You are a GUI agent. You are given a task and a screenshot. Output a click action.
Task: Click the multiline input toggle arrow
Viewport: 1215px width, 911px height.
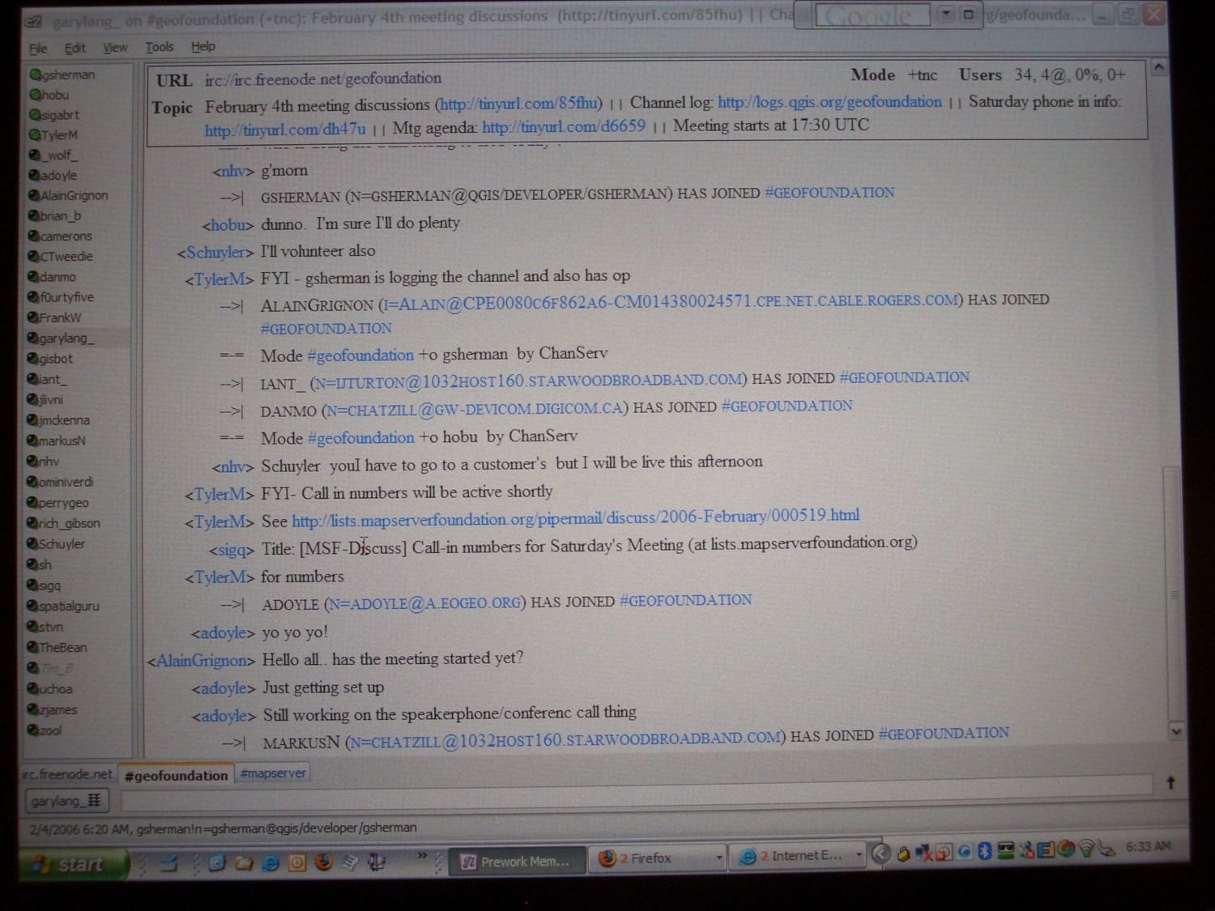(1170, 782)
